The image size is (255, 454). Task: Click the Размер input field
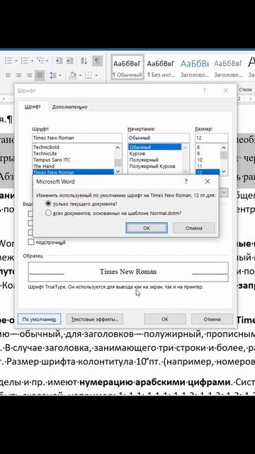pyautogui.click(x=212, y=138)
